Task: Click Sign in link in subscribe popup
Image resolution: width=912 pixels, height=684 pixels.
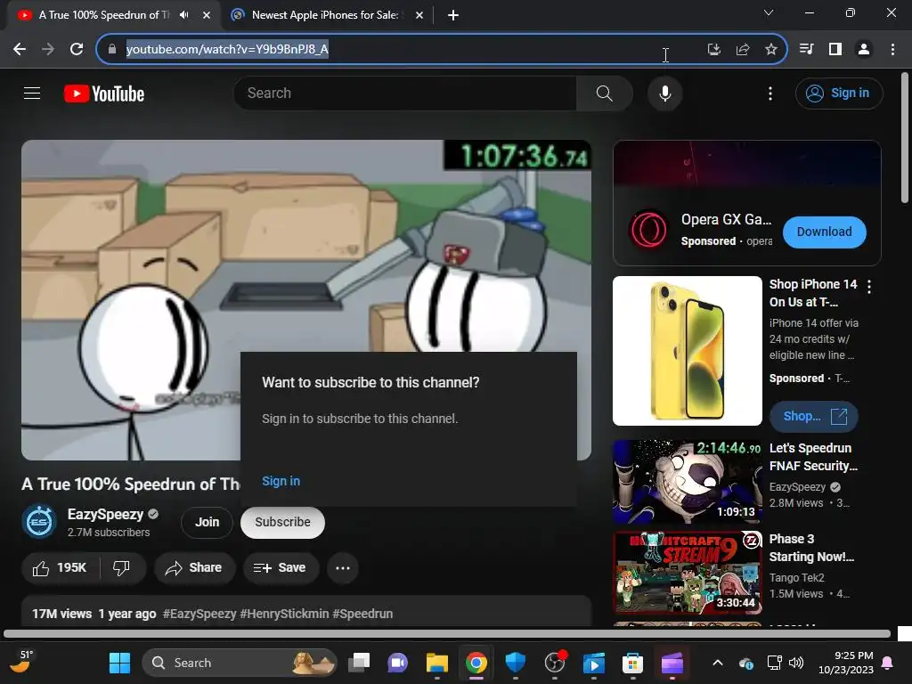Action: 281,481
